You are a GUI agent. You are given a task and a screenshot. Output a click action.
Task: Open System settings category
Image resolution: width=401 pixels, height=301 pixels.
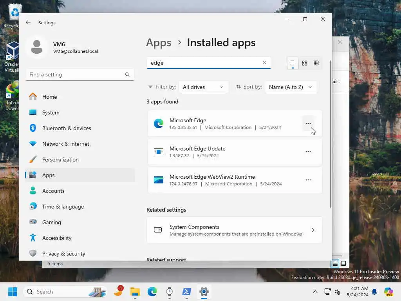click(80, 112)
